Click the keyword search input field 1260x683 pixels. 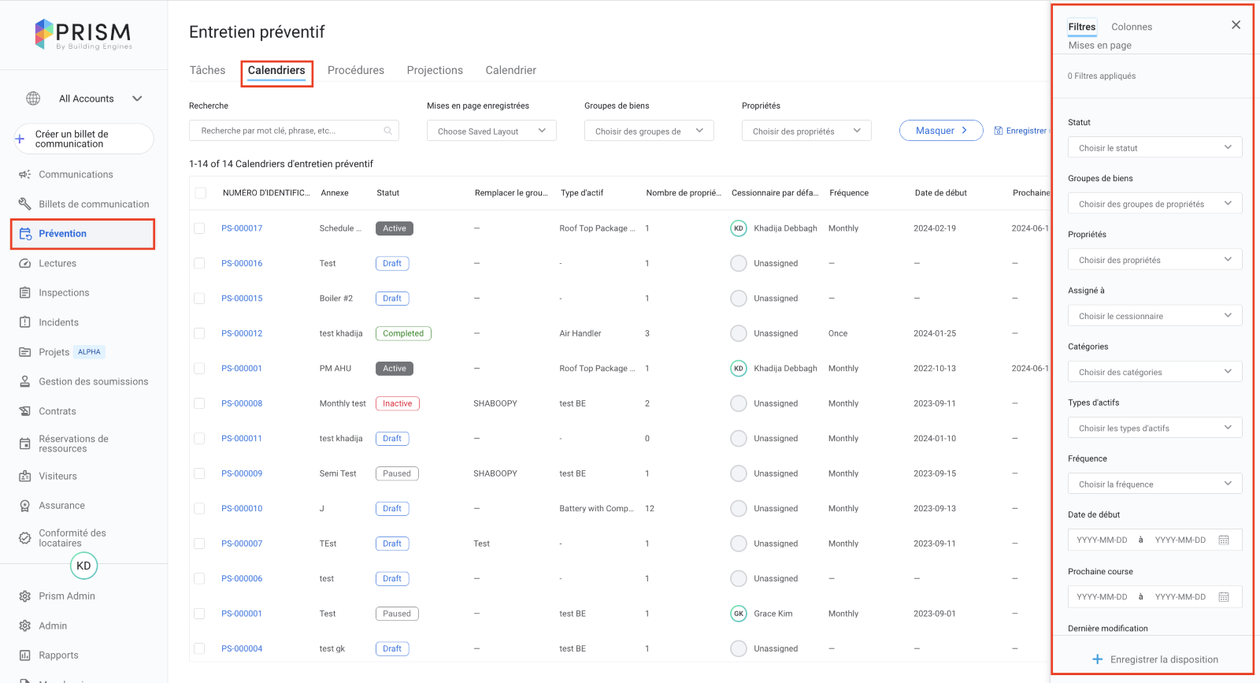point(287,131)
